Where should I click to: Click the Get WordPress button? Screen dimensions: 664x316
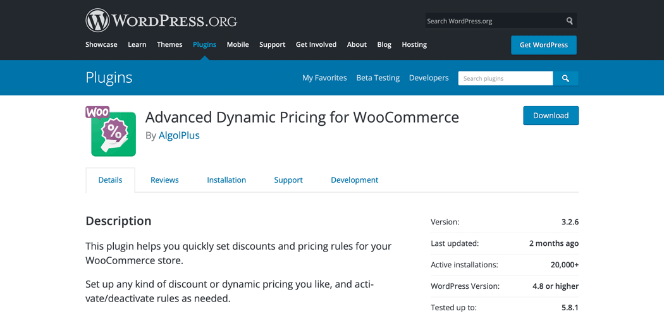click(544, 45)
